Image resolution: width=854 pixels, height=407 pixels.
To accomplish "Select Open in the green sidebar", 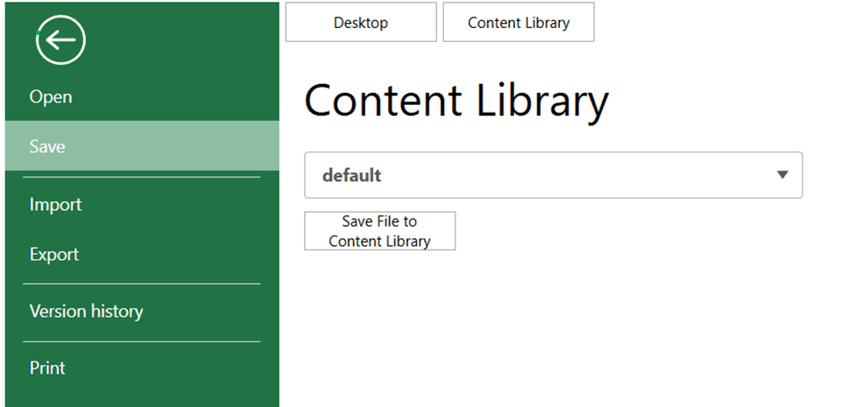I will (51, 97).
